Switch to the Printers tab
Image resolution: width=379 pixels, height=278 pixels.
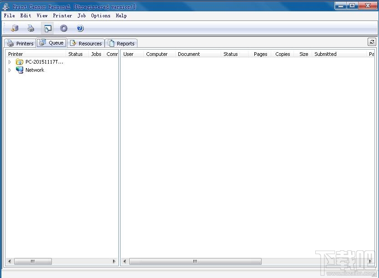20,44
